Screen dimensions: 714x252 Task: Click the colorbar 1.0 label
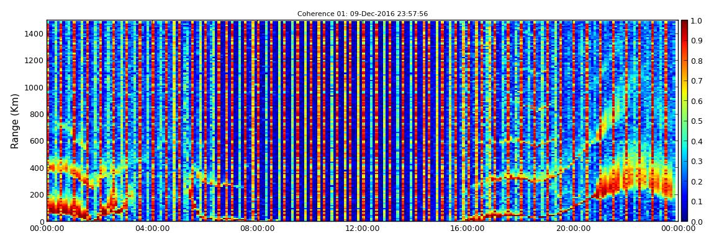696,20
